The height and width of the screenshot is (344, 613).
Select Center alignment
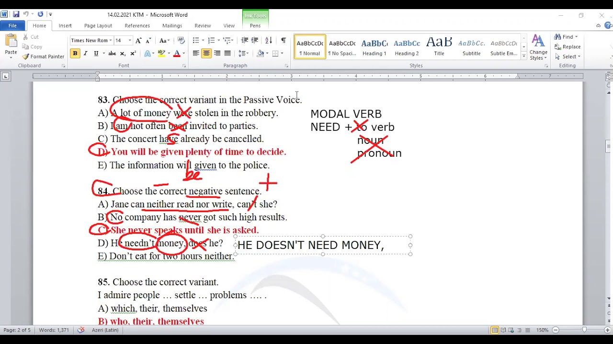click(206, 54)
